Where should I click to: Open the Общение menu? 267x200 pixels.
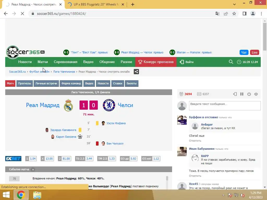coord(107,62)
